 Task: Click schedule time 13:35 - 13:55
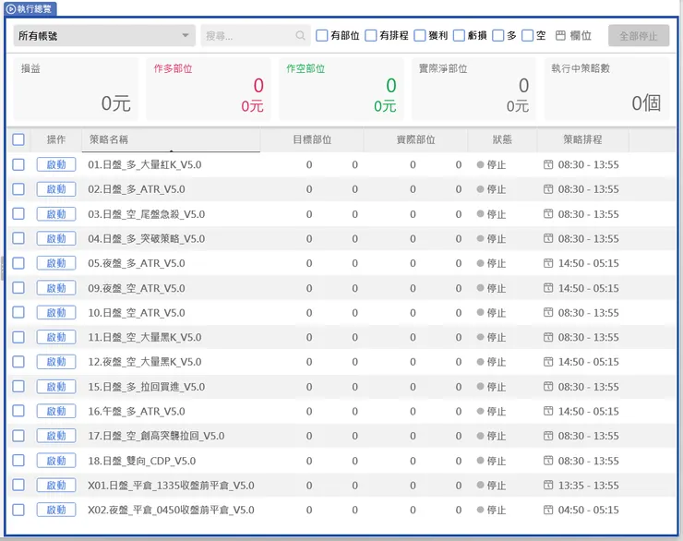(589, 486)
